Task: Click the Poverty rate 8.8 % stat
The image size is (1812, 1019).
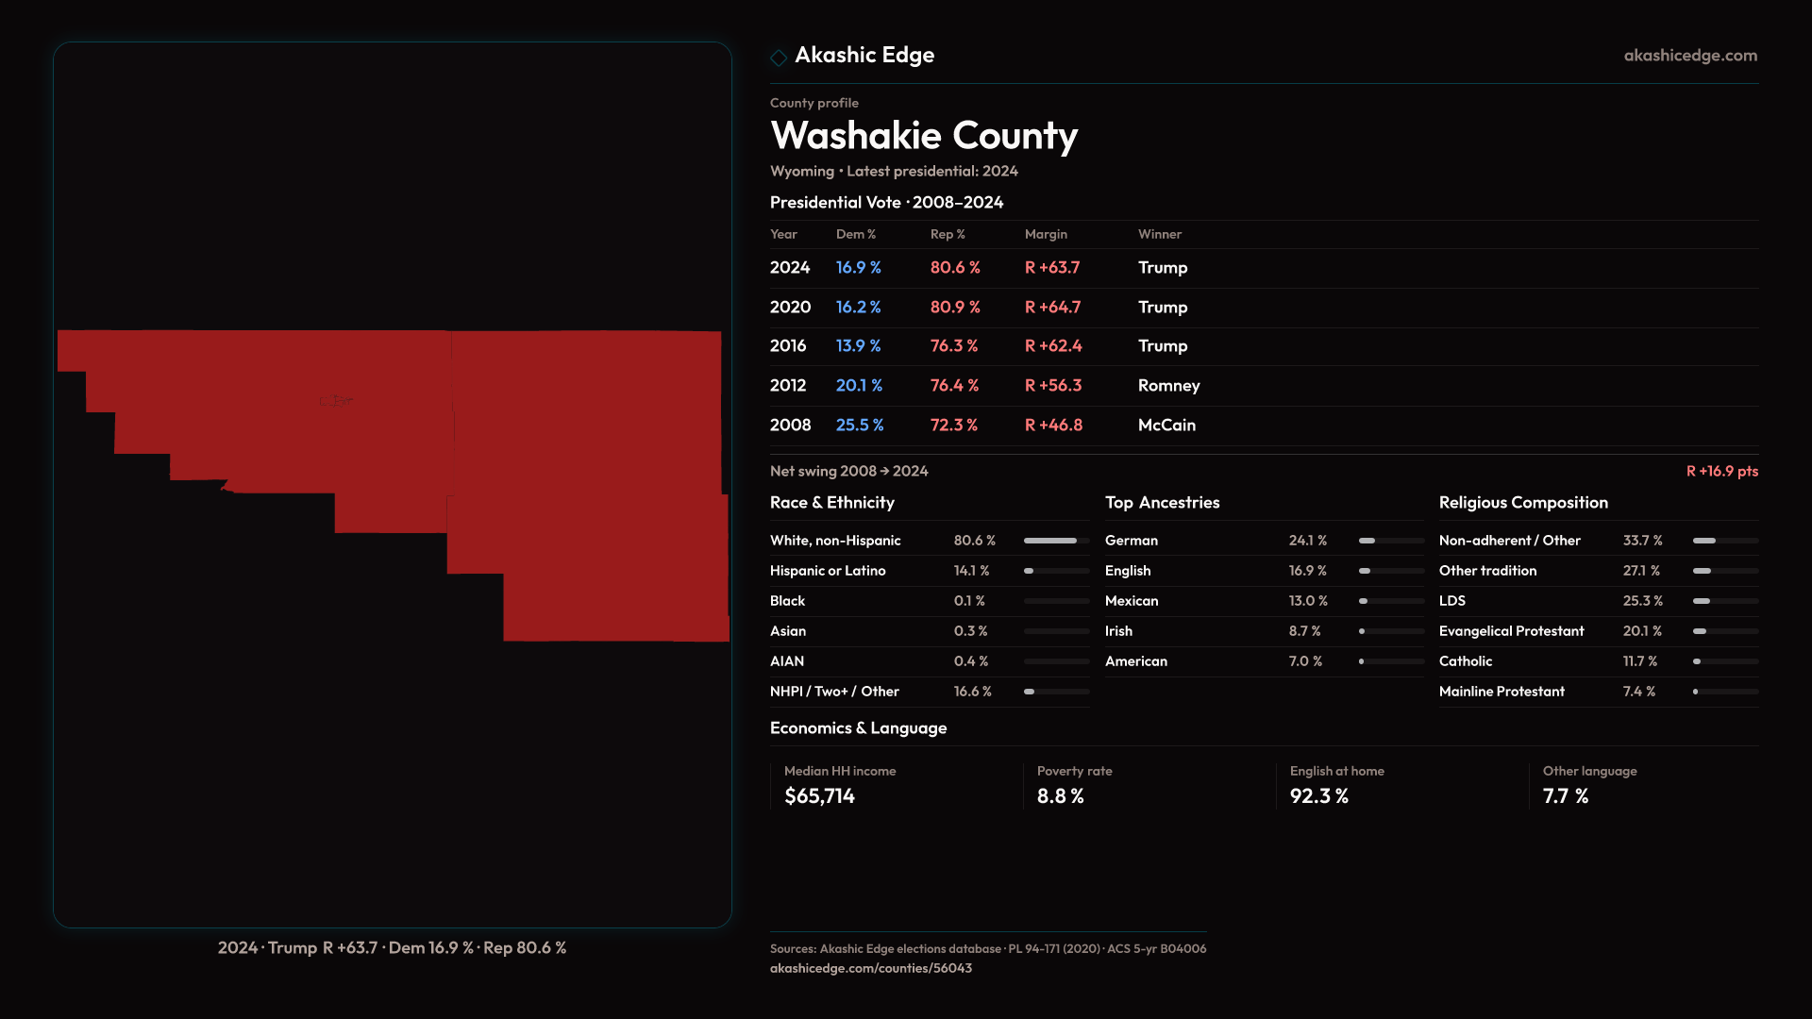Action: pos(1060,796)
